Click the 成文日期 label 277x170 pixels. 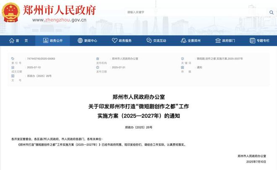(17, 72)
